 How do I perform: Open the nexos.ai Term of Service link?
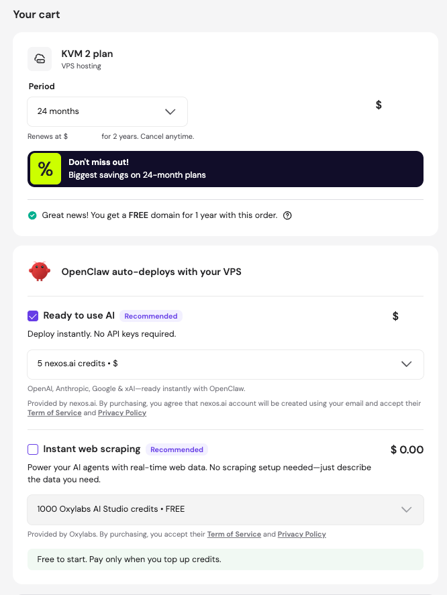coord(54,413)
